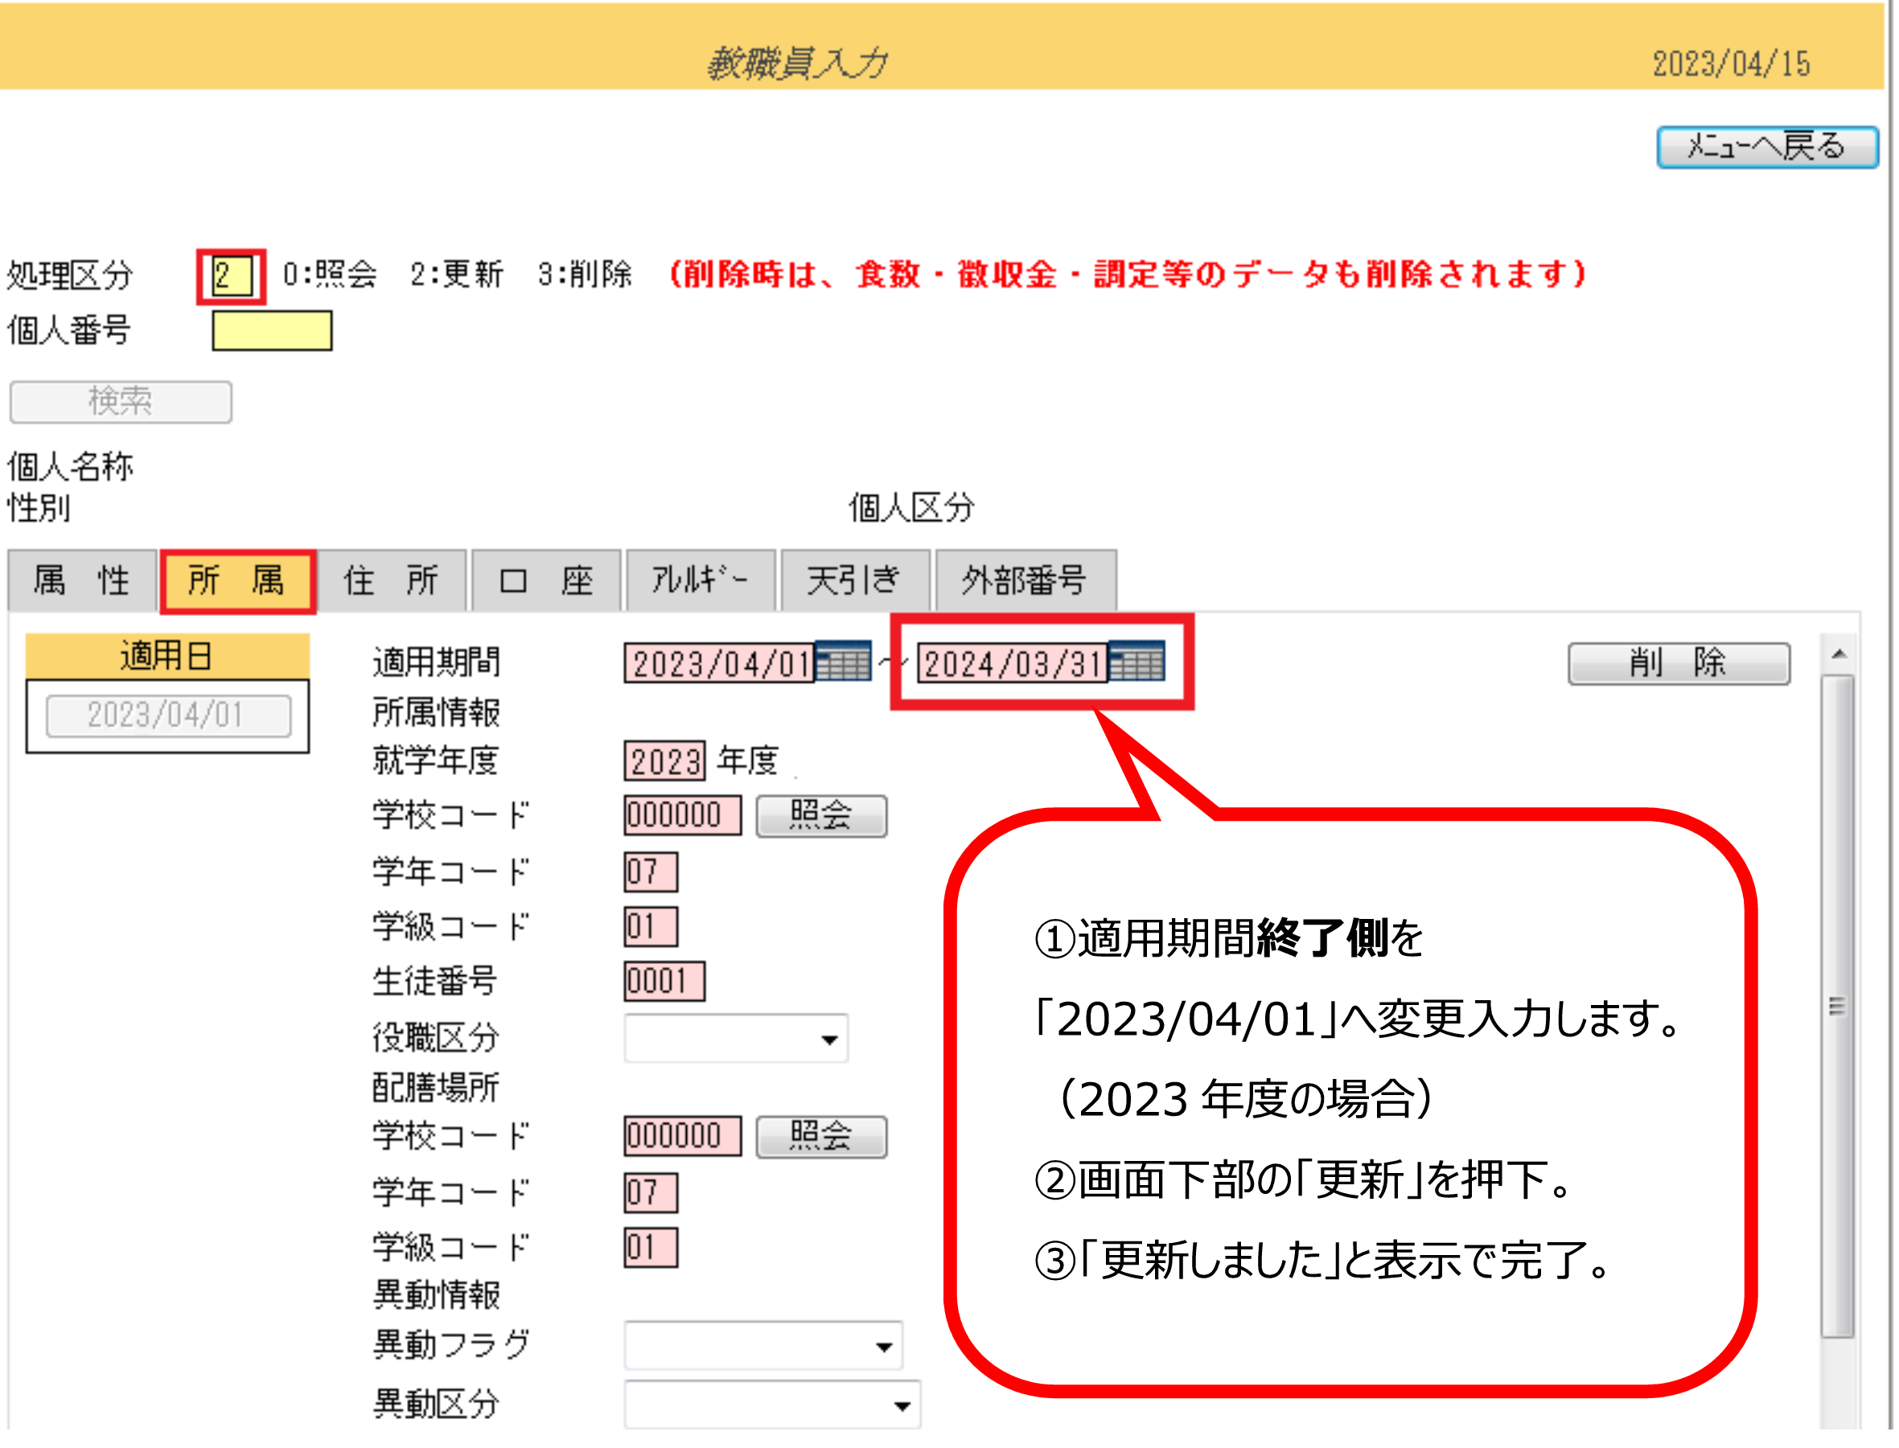
Task: Expand 役職区分 dropdown
Action: 829,1040
